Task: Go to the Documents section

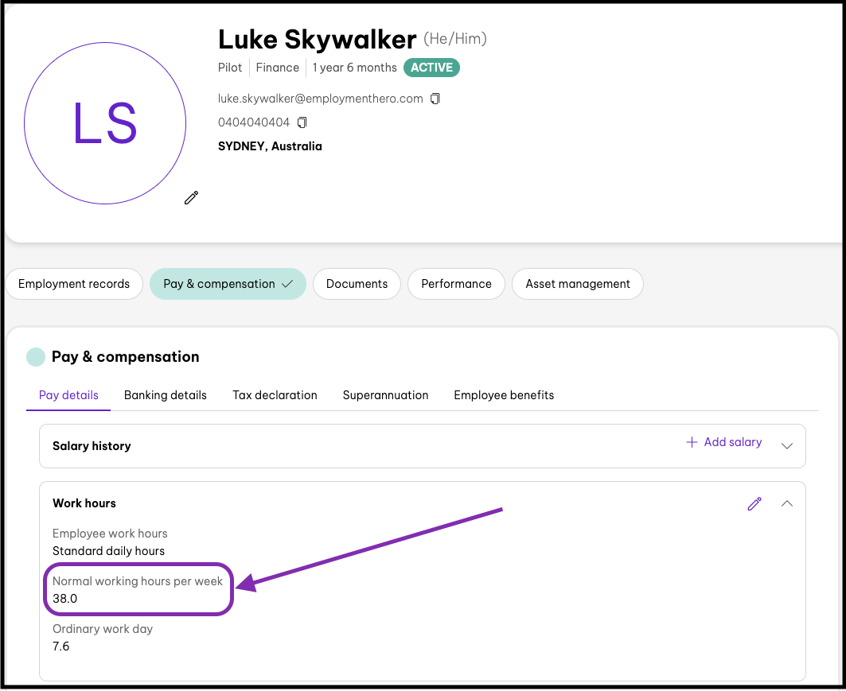Action: [x=357, y=284]
